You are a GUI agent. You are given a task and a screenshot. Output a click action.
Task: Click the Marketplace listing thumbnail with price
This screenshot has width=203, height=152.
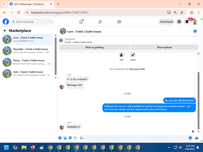pos(61,40)
